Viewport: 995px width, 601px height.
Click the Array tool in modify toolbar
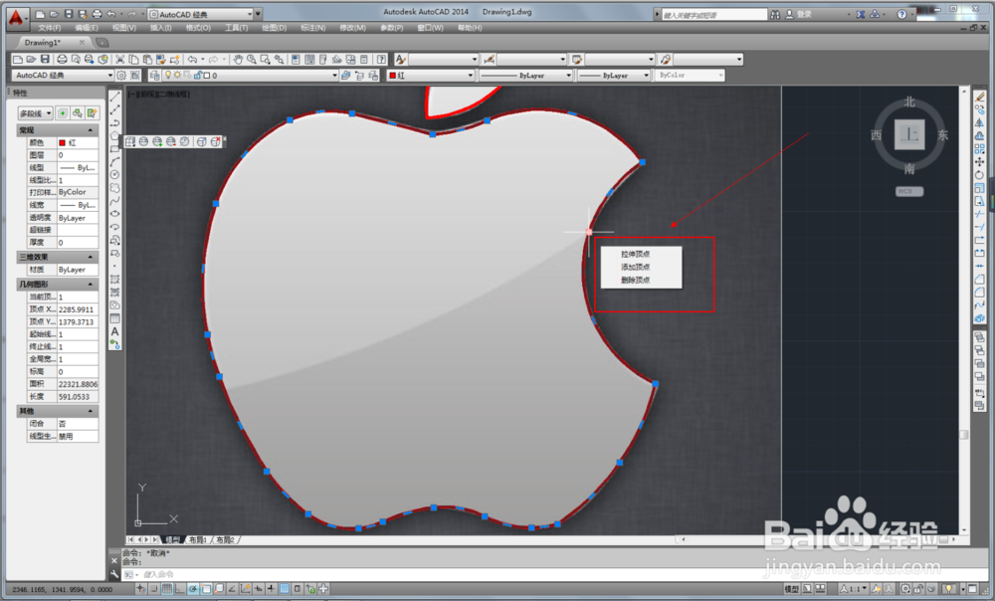(980, 148)
